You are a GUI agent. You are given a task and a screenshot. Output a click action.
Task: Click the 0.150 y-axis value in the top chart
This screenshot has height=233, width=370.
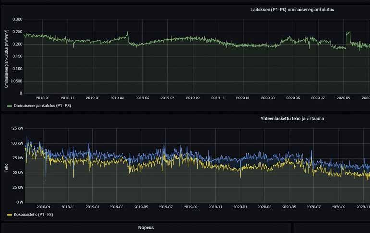pyautogui.click(x=17, y=56)
